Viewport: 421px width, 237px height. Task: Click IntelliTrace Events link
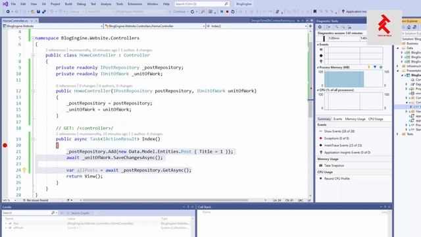(x=343, y=145)
